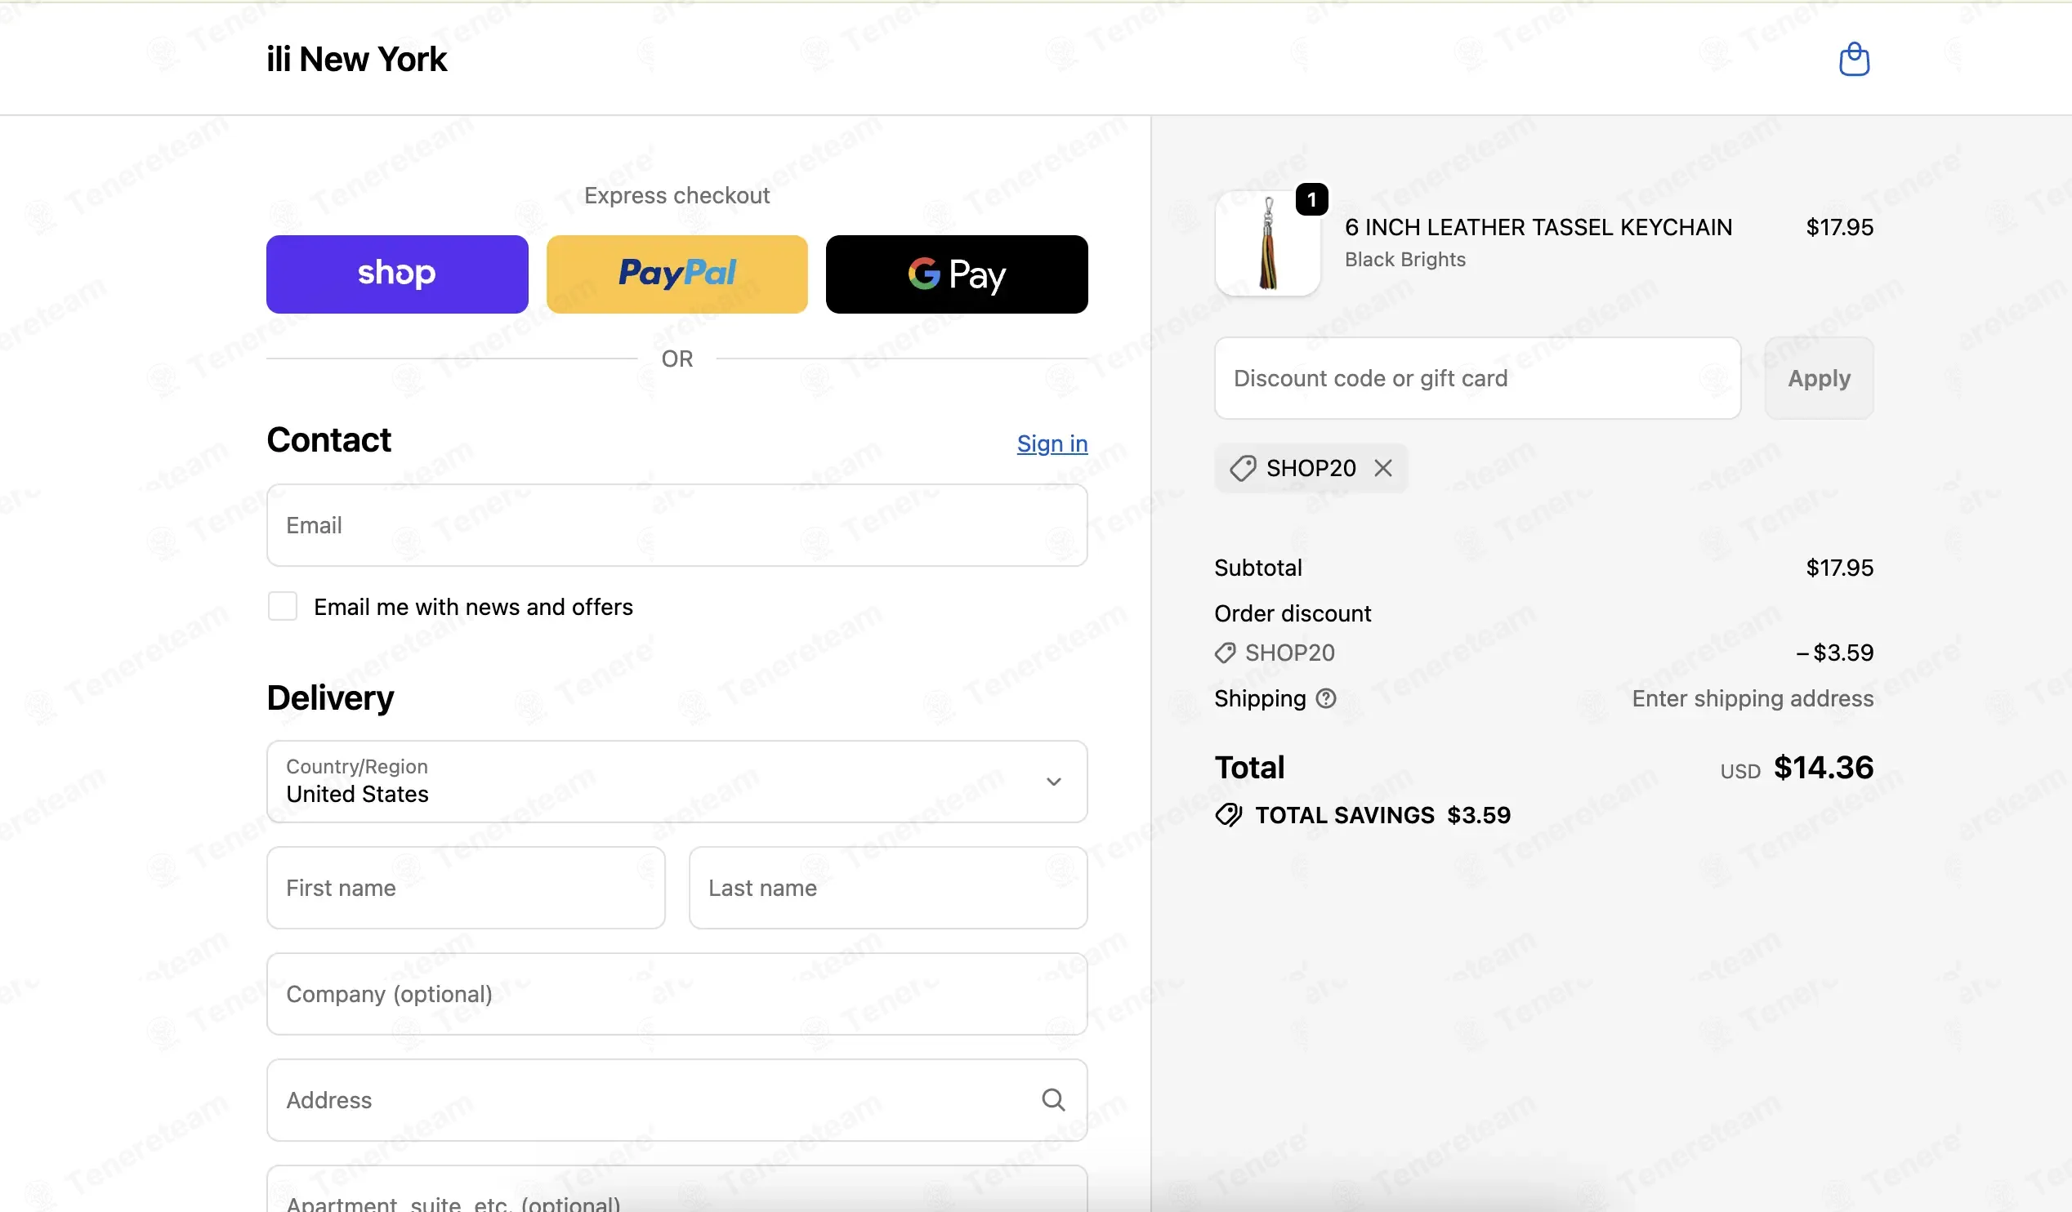
Task: Apply the discount code button
Action: click(x=1819, y=378)
